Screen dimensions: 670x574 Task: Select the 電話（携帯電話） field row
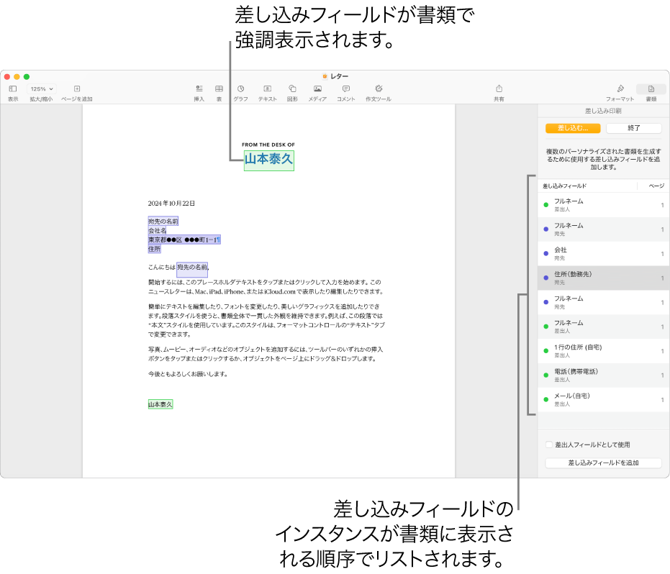point(603,375)
